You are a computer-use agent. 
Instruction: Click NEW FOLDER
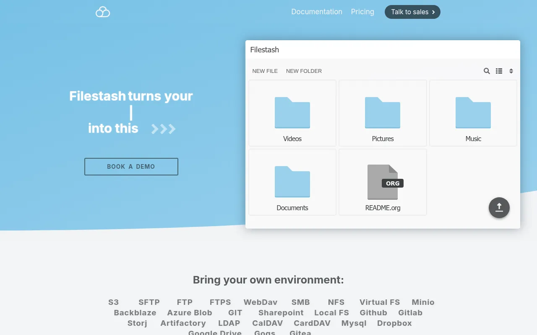click(304, 71)
